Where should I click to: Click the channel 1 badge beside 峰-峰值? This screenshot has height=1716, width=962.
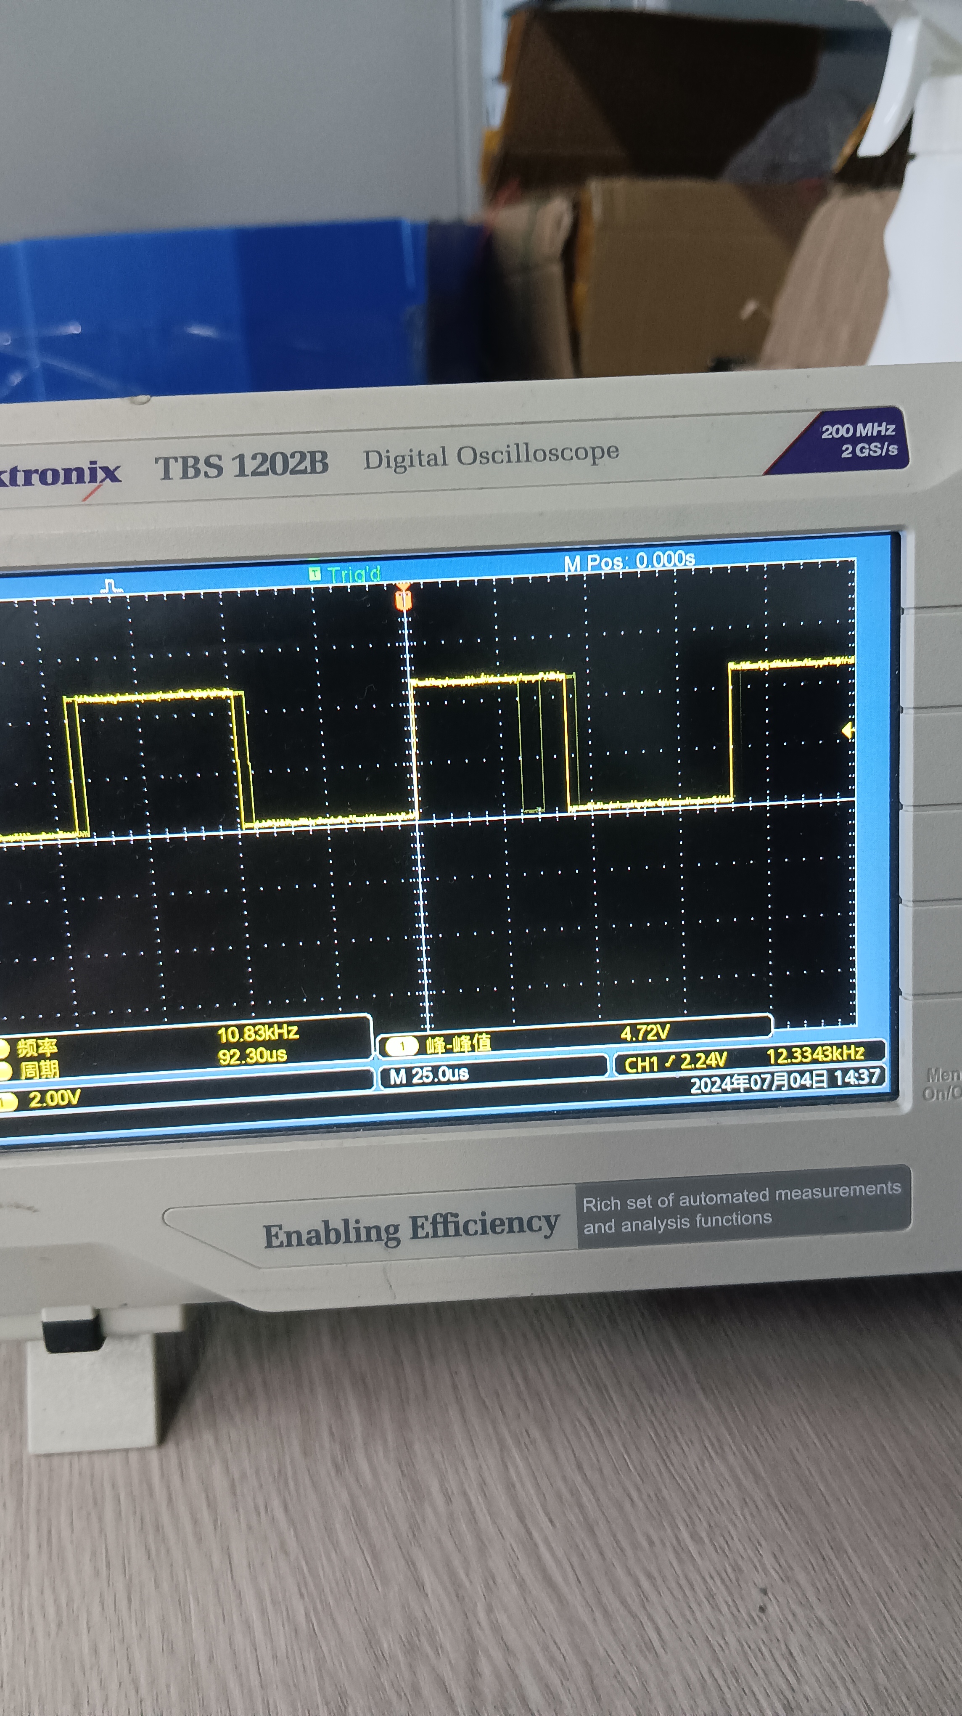pyautogui.click(x=402, y=1046)
